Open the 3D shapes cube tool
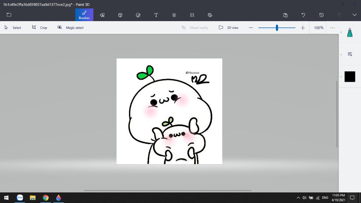Screen dimensions: 361x203 point(120,15)
